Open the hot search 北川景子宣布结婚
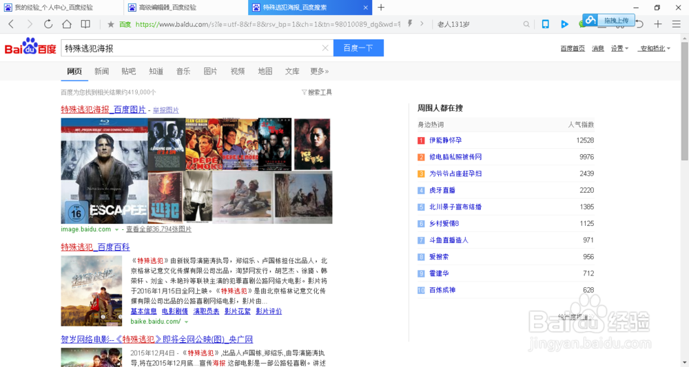689x367 pixels. click(x=455, y=207)
